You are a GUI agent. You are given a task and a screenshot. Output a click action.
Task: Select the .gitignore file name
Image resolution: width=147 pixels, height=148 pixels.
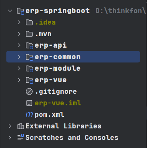click(x=56, y=92)
